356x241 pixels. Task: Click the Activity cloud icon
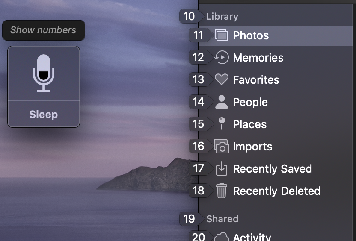tap(221, 237)
